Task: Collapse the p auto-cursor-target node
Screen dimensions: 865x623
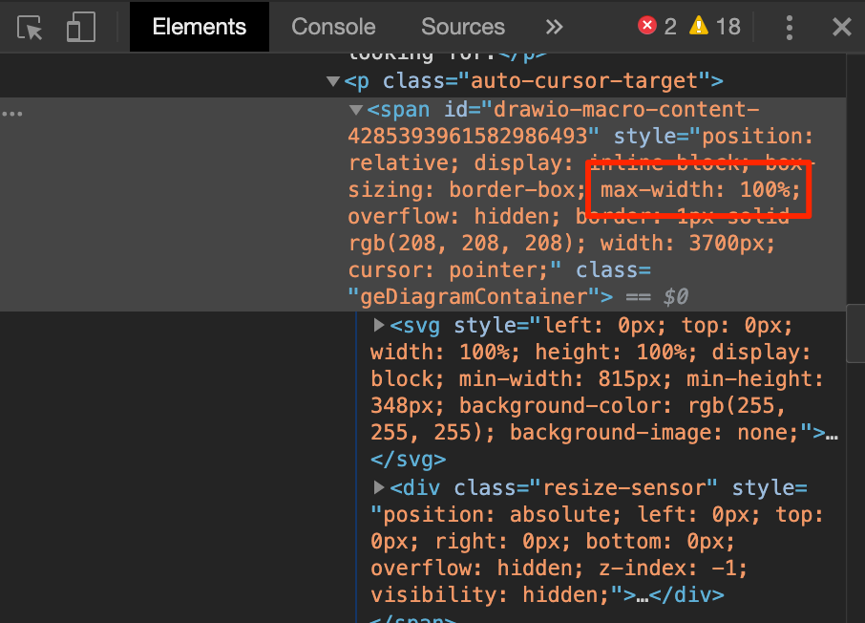Action: coord(333,82)
